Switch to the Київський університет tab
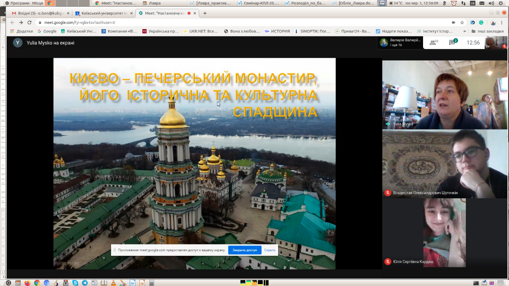Image resolution: width=509 pixels, height=286 pixels. click(x=101, y=13)
